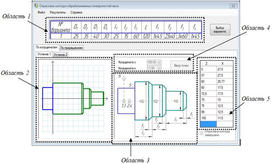Image resolution: width=272 pixels, height=164 pixels.
Task: Click the Координата x spinner arrows
Action: click(159, 68)
